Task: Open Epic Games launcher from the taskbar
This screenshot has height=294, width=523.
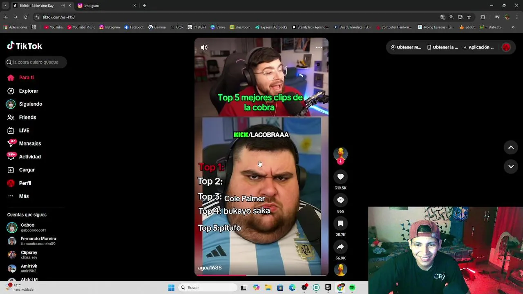Action: (x=328, y=287)
